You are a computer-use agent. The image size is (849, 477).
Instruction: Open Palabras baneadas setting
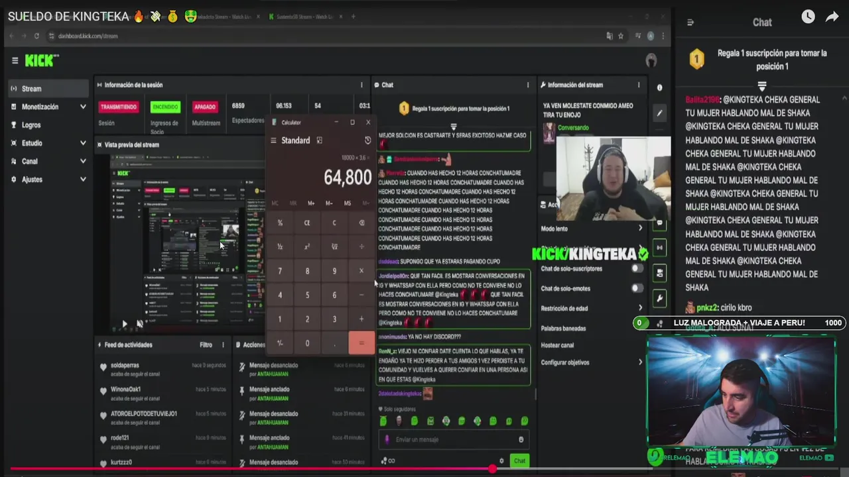[563, 328]
